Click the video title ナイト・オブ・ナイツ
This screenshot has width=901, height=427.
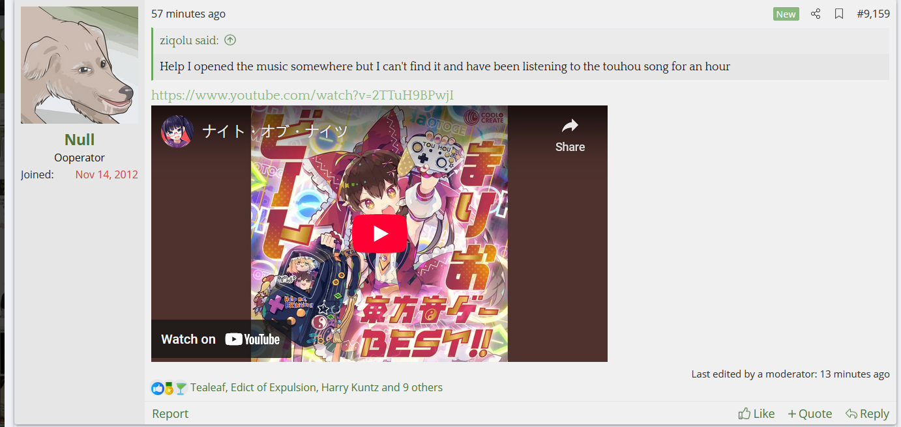275,131
